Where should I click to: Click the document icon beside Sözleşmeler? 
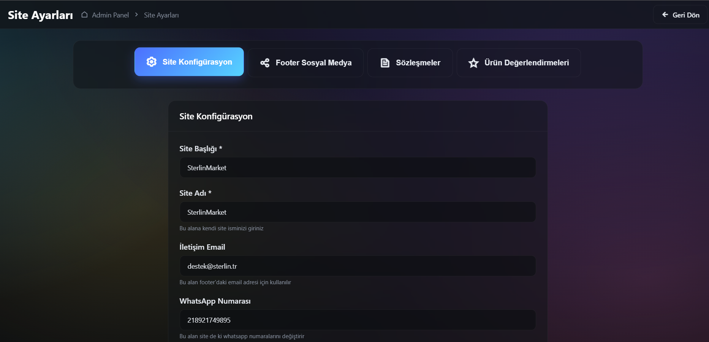(x=385, y=63)
